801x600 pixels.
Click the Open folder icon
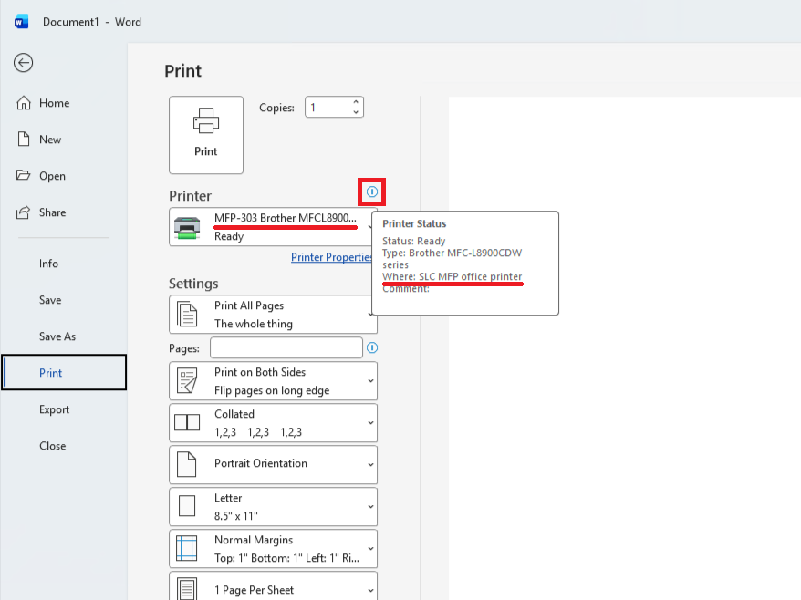23,175
